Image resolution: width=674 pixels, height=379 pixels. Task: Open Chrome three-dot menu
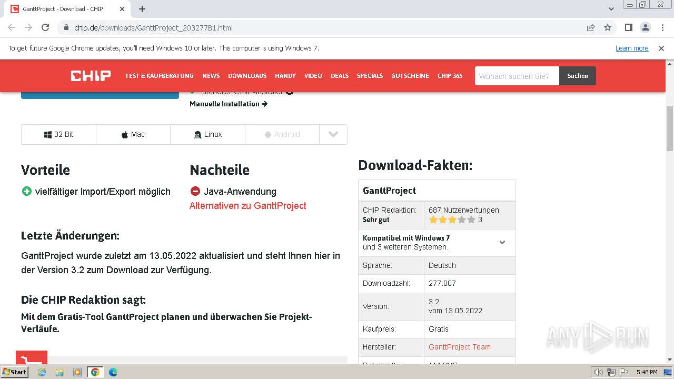click(662, 27)
